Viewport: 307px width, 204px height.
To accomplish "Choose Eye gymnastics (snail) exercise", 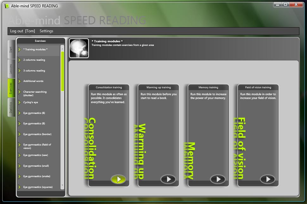I will pos(36,166).
